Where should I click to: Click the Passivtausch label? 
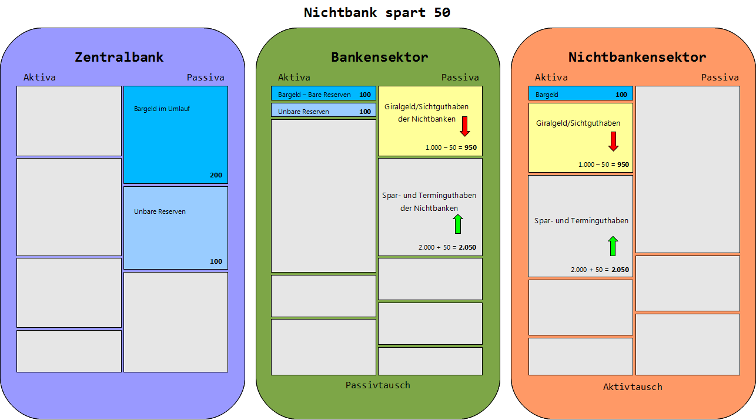click(x=378, y=385)
